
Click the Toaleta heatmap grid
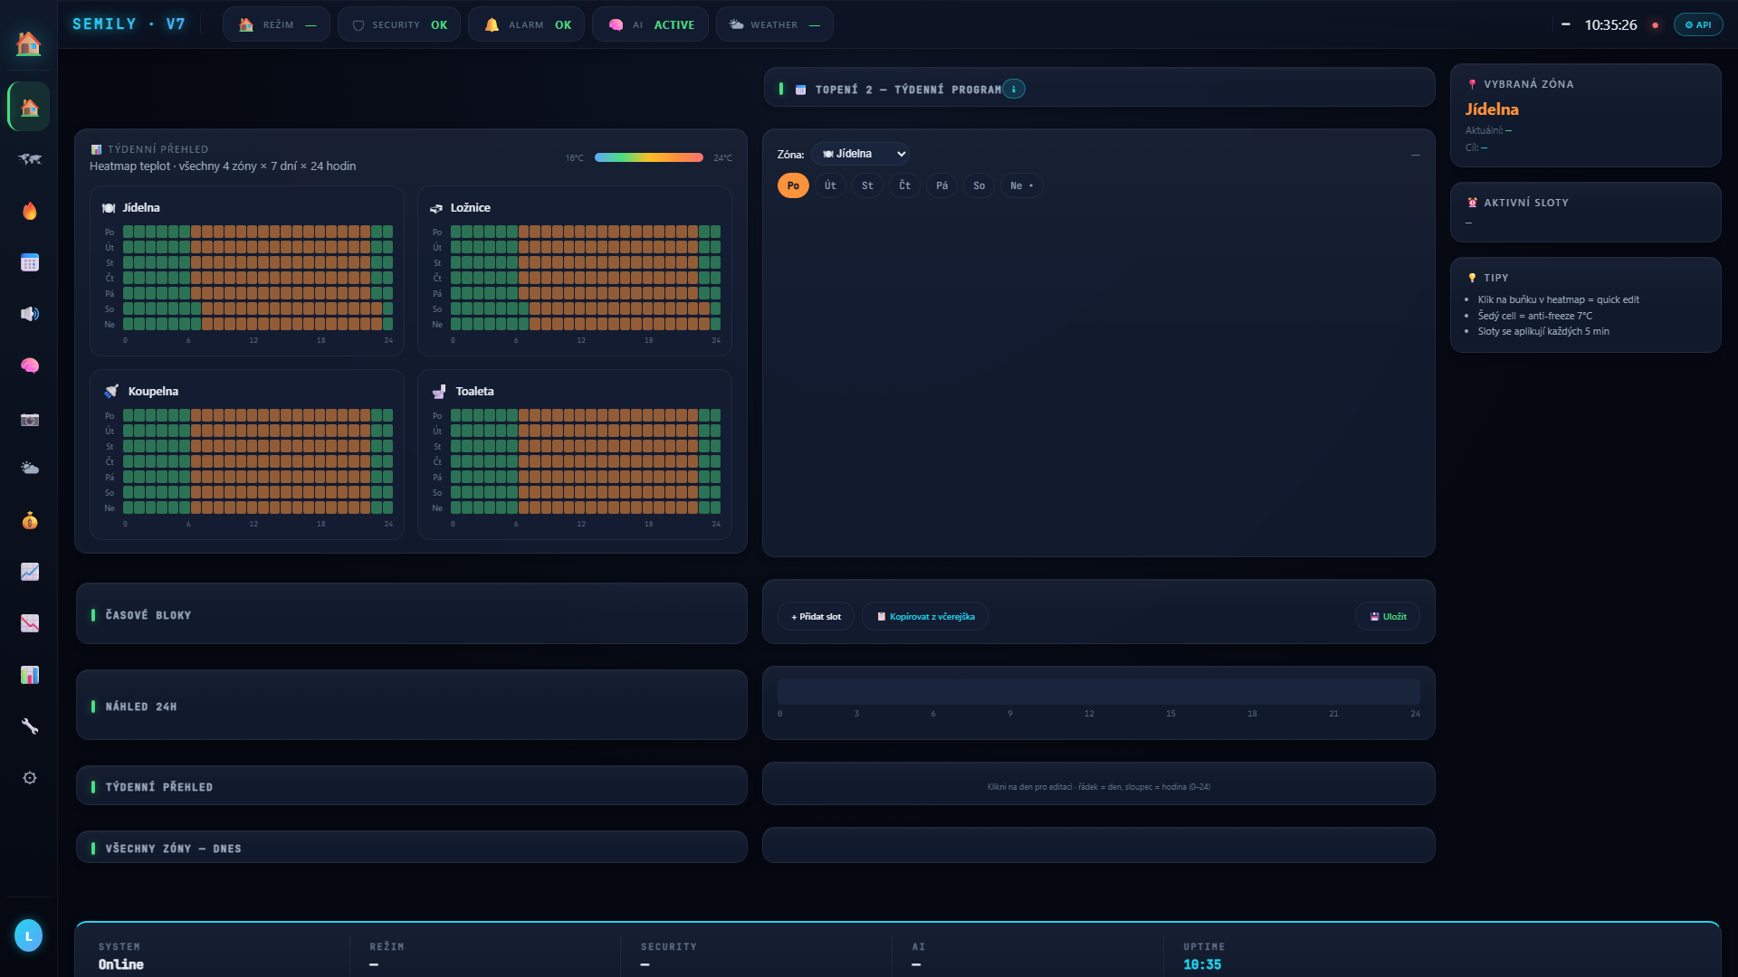pyautogui.click(x=586, y=461)
